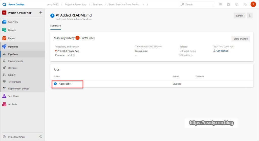Open the user settings icon

[245, 5]
